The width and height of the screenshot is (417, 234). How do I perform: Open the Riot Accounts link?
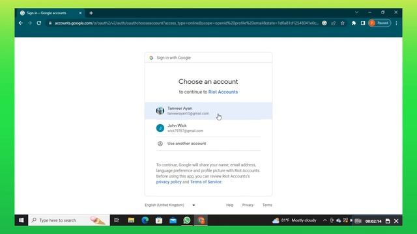[x=223, y=92]
